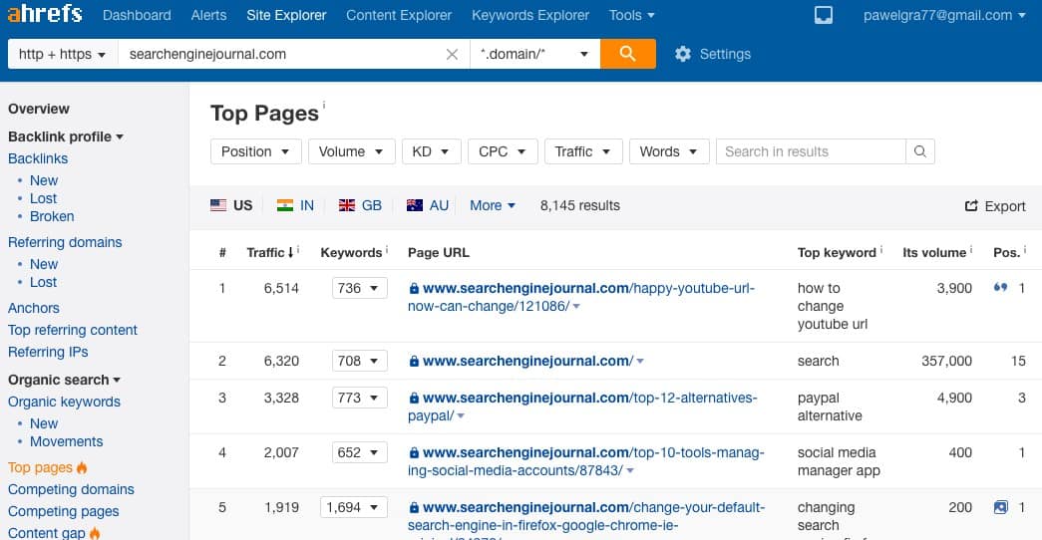Open Content Explorer tab
Image resolution: width=1042 pixels, height=540 pixels.
[x=399, y=15]
